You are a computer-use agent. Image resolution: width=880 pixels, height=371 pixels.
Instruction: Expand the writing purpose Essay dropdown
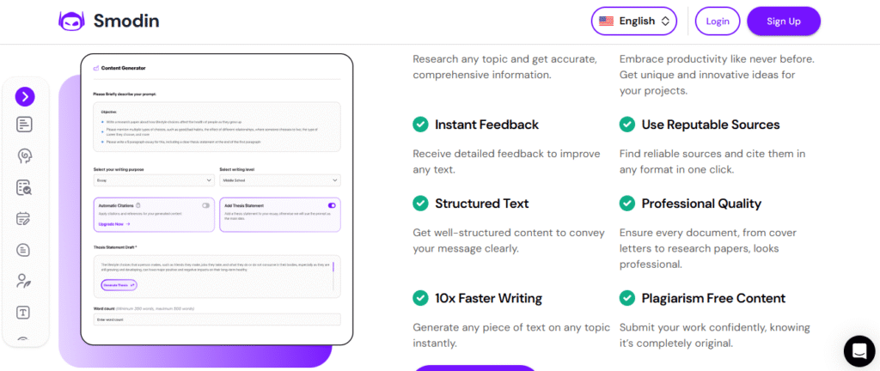pos(154,180)
